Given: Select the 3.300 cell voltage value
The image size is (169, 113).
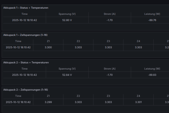Looking at the screenshot, I should pos(48,47).
